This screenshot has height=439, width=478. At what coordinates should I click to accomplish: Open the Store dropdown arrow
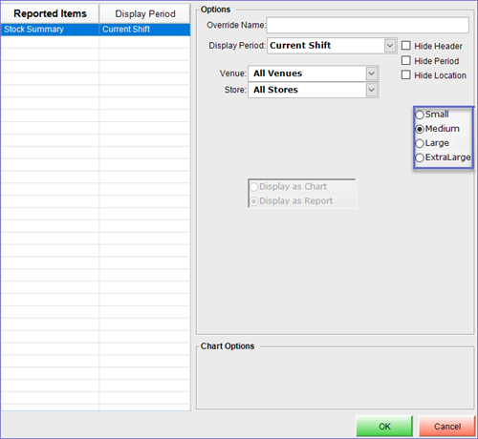click(372, 90)
